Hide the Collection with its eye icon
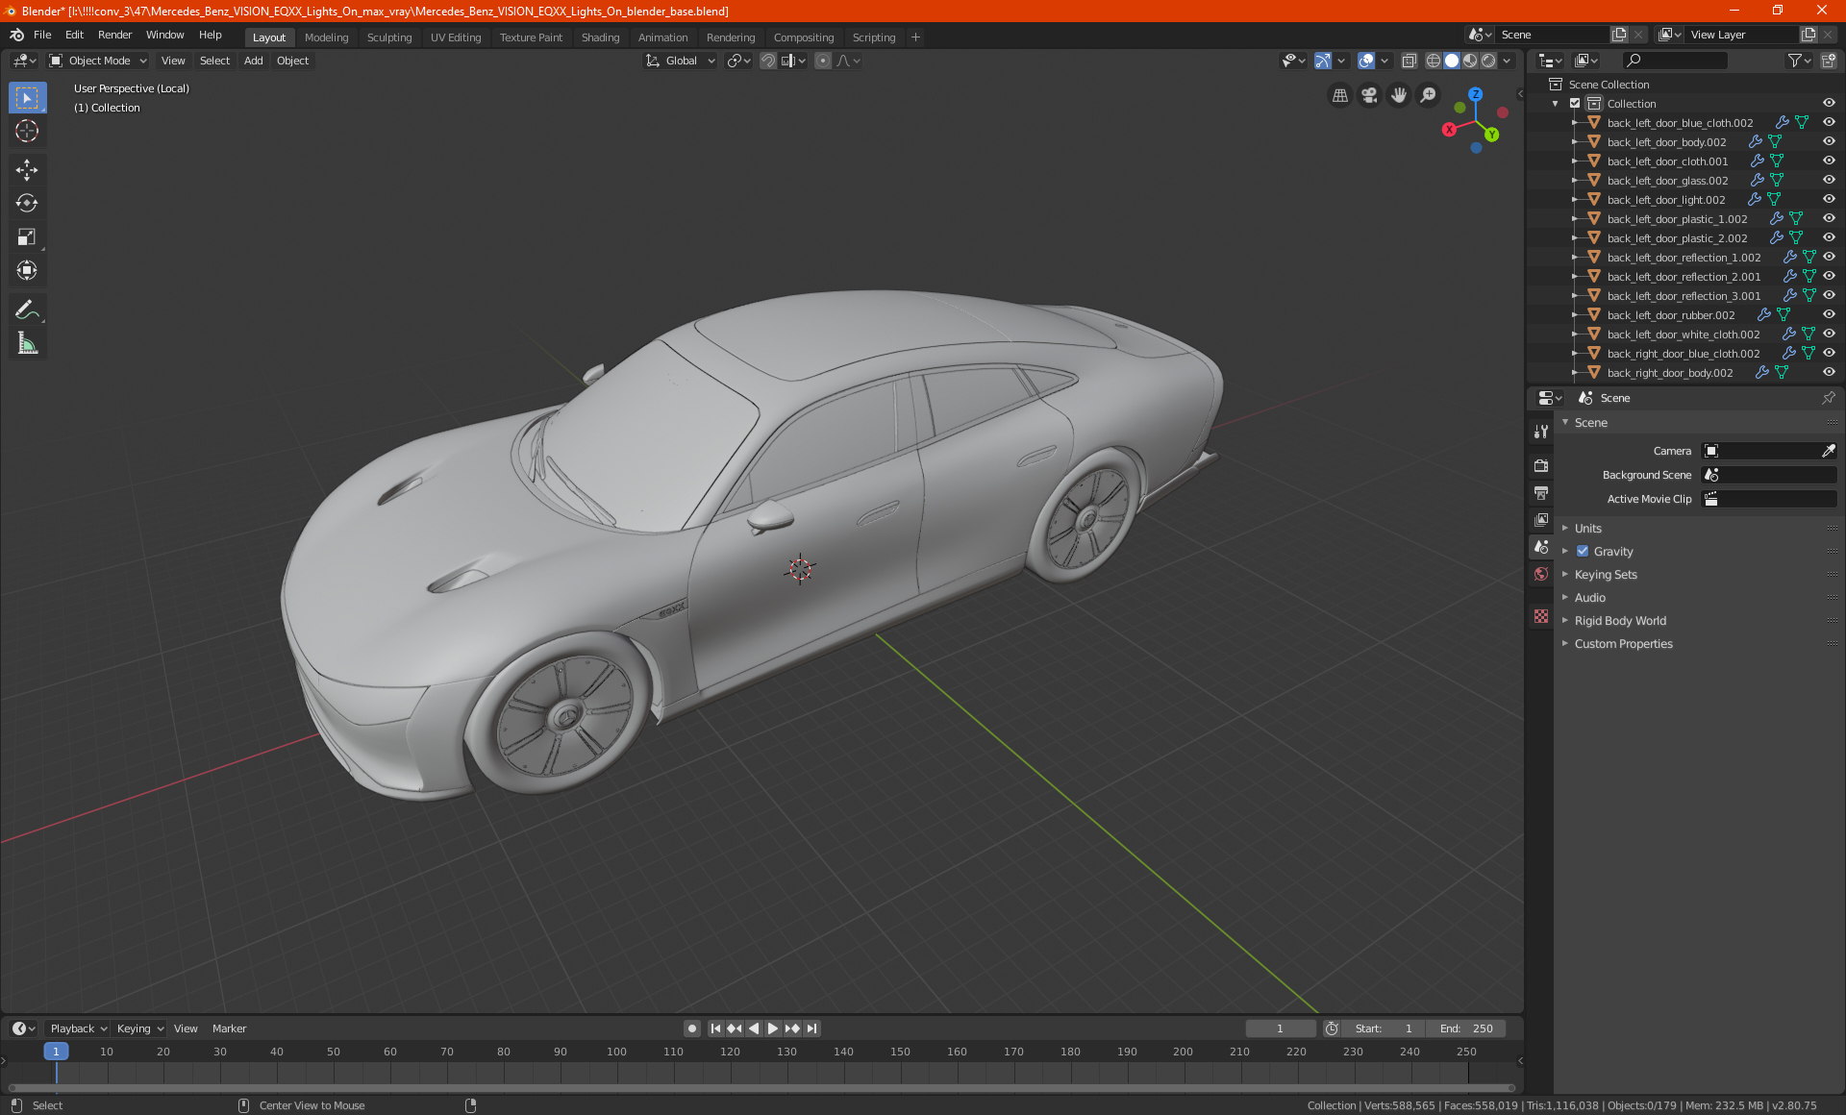Screen dimensions: 1846x1115 tap(1829, 103)
